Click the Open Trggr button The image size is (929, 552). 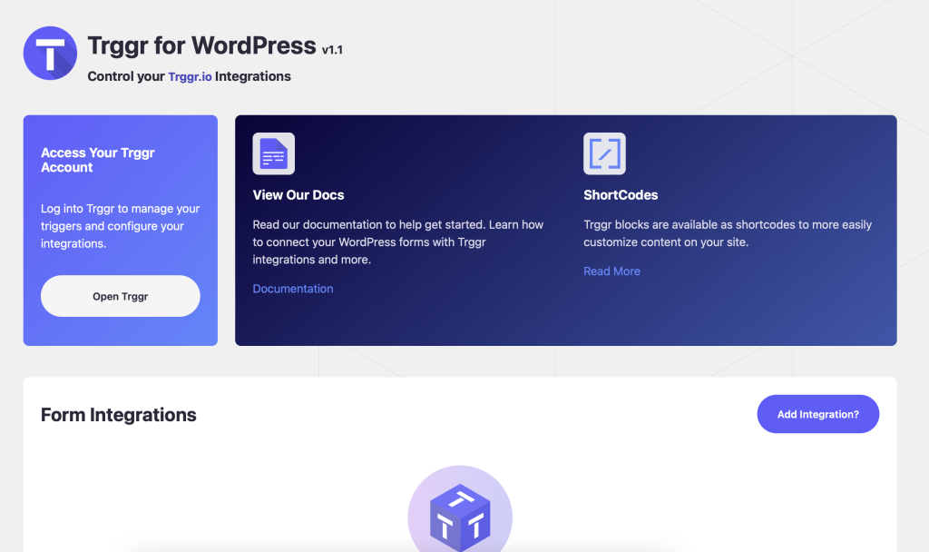point(121,296)
